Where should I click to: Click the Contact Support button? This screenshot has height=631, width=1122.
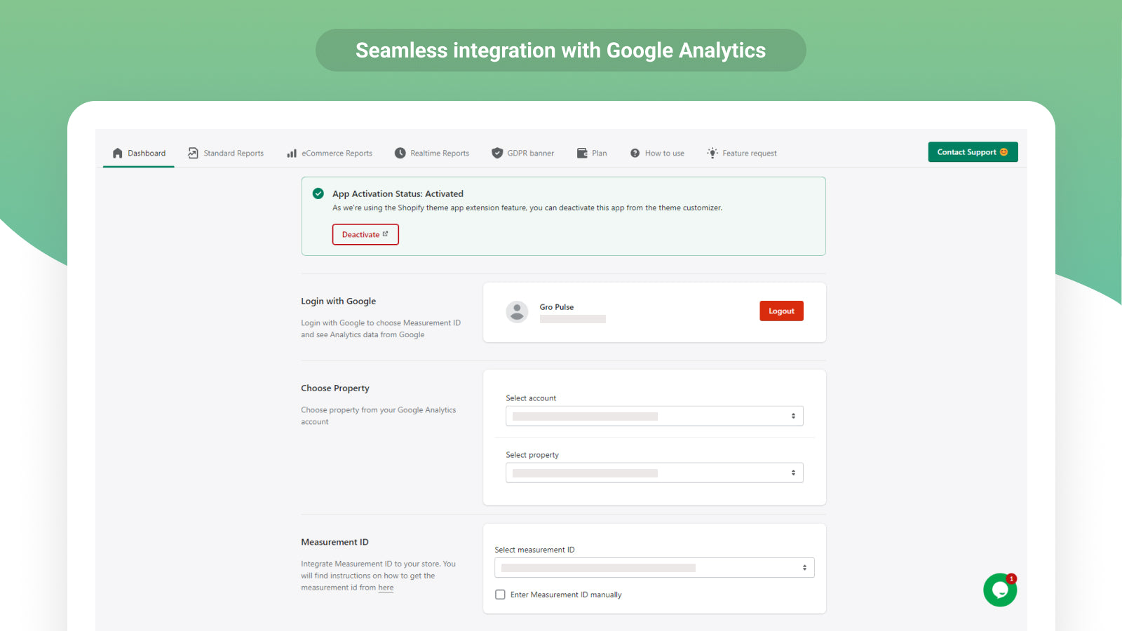(x=973, y=152)
